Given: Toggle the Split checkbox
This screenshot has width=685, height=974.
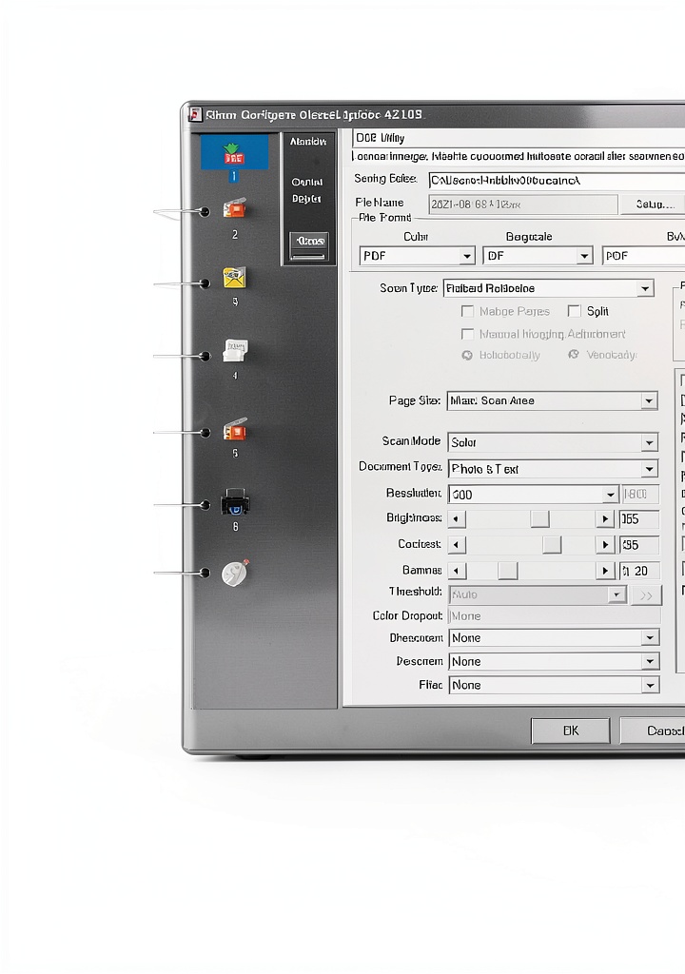Looking at the screenshot, I should (575, 311).
